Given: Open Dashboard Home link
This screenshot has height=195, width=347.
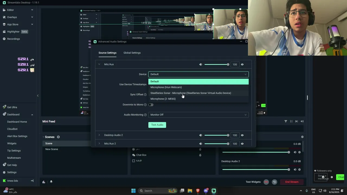Looking at the screenshot, I should (x=17, y=122).
